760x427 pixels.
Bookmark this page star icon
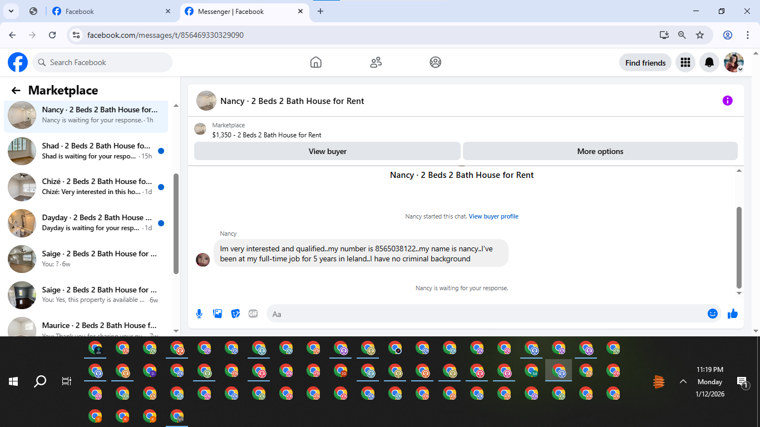pyautogui.click(x=700, y=35)
